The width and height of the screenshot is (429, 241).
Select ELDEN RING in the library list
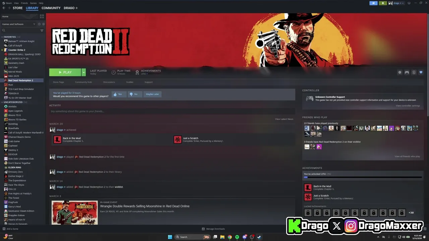pos(14,167)
